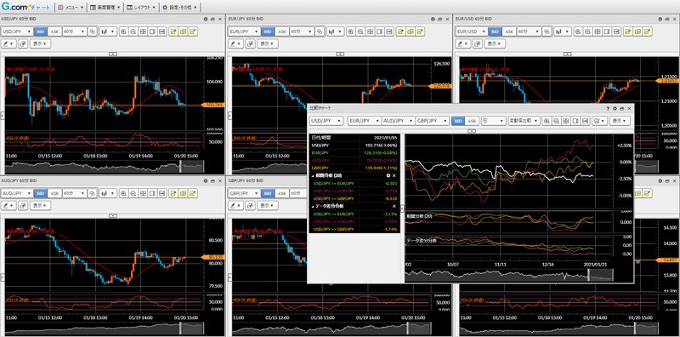
Task: Open the 60分 timeframe dropdown in USD/JPY panel
Action: (74, 31)
